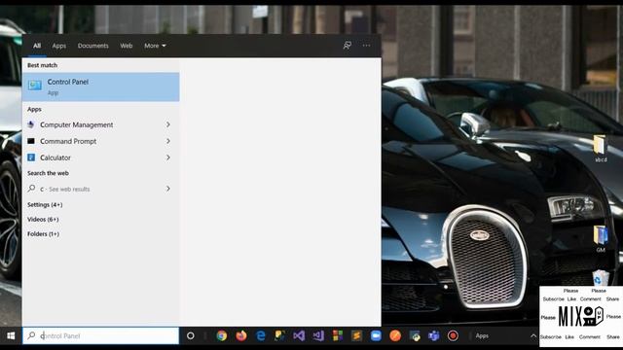Image resolution: width=623 pixels, height=350 pixels.
Task: Expand Command Prompt options arrow
Action: click(x=168, y=141)
